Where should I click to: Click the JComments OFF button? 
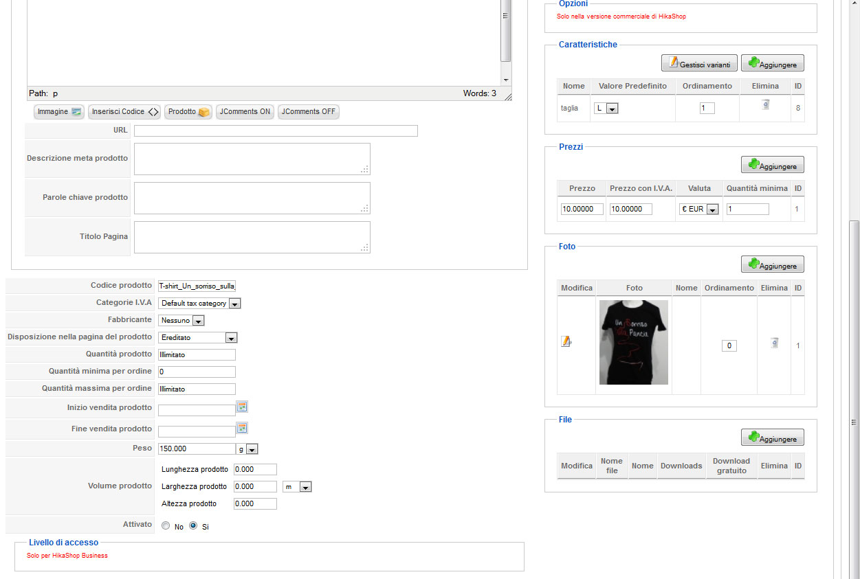[309, 112]
